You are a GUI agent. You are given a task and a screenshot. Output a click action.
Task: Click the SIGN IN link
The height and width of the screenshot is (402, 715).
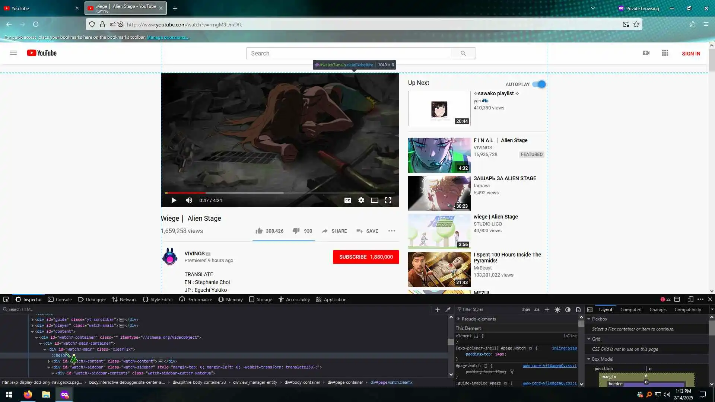point(691,54)
